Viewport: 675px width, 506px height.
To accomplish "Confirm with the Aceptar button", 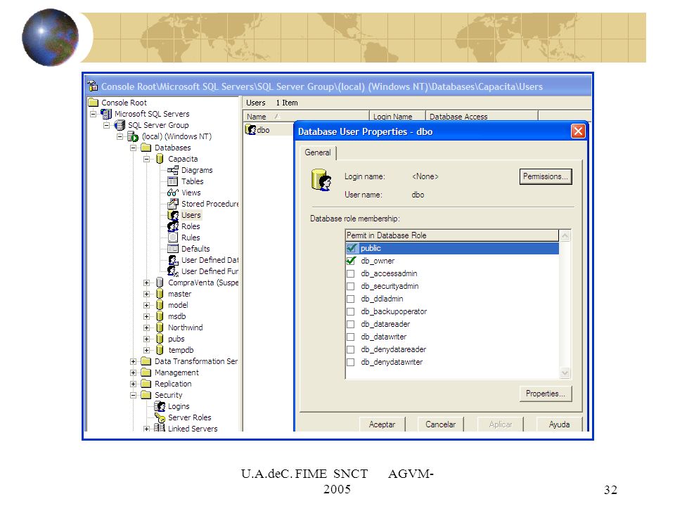I will 382,424.
